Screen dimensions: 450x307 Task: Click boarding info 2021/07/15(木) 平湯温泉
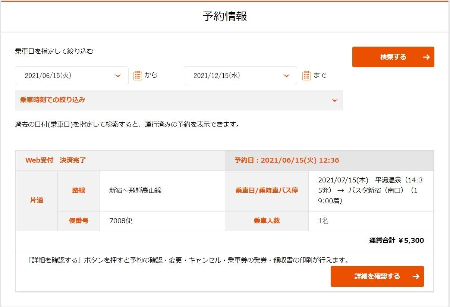(x=371, y=190)
